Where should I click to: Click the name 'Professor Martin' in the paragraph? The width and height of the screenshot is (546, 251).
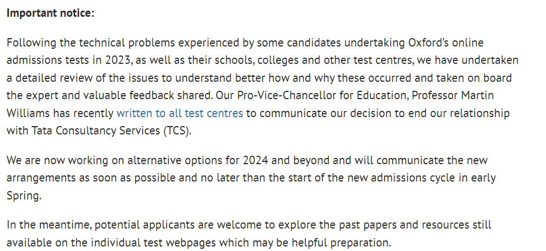point(453,95)
